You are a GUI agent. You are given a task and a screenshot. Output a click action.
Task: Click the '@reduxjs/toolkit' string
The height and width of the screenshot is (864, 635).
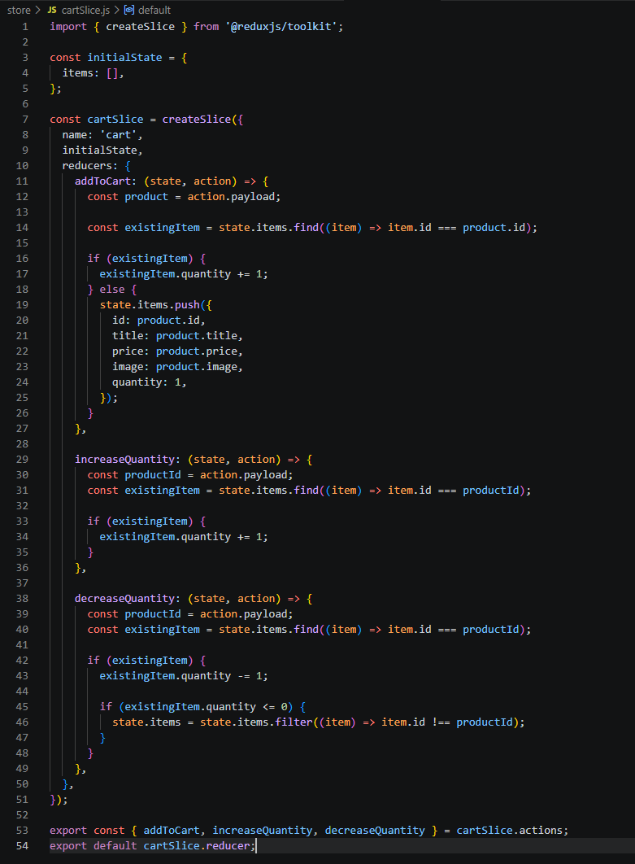281,27
